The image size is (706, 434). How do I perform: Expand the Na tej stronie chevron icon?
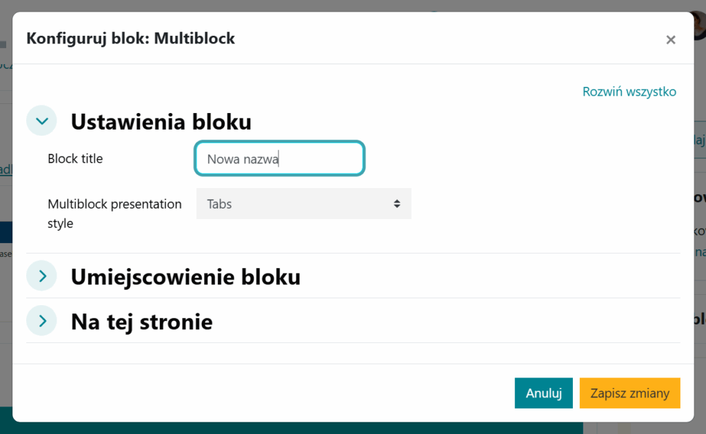(42, 321)
